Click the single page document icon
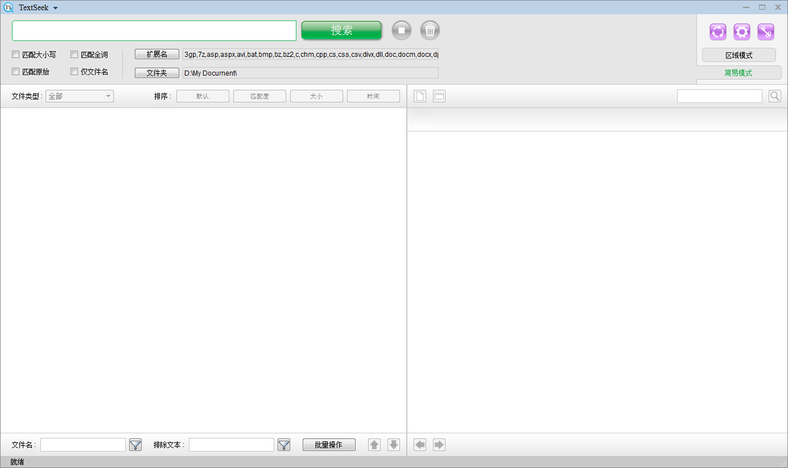The height and width of the screenshot is (468, 788). coord(420,96)
